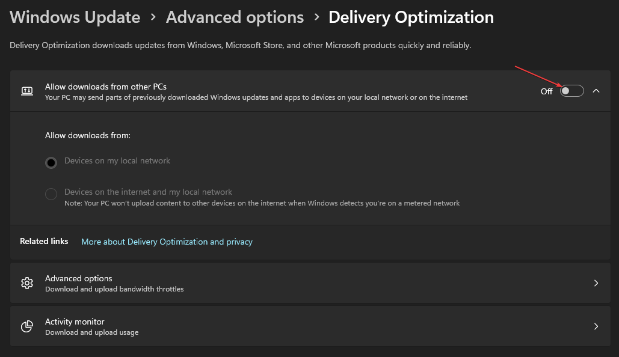Select the Devices on my local network option
619x357 pixels.
(x=51, y=162)
